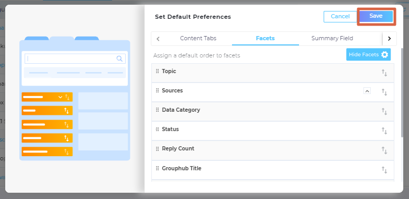Show next tabs with right chevron arrow
This screenshot has width=409, height=199.
pyautogui.click(x=390, y=39)
